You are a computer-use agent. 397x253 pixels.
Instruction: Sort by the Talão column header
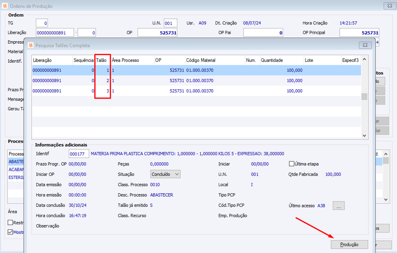click(x=102, y=60)
